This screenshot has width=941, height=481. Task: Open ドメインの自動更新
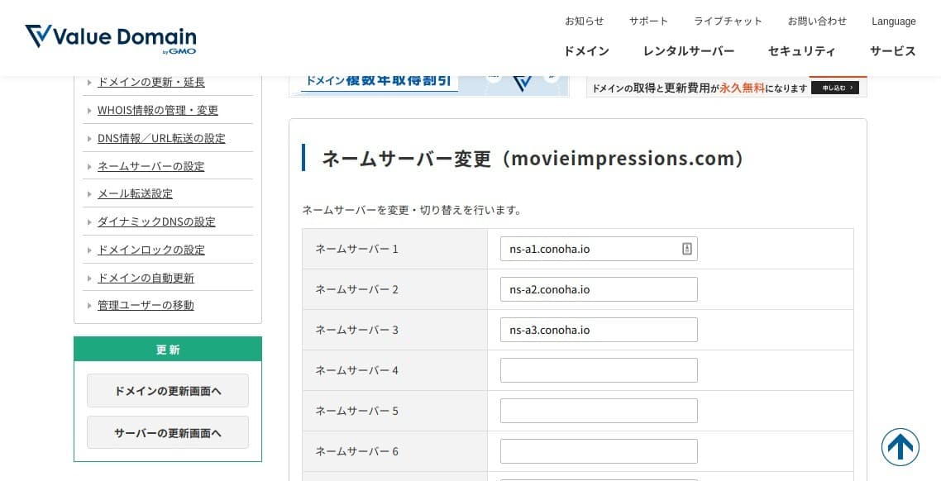pyautogui.click(x=146, y=278)
